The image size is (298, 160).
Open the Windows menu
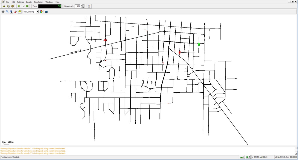pyautogui.click(x=49, y=2)
